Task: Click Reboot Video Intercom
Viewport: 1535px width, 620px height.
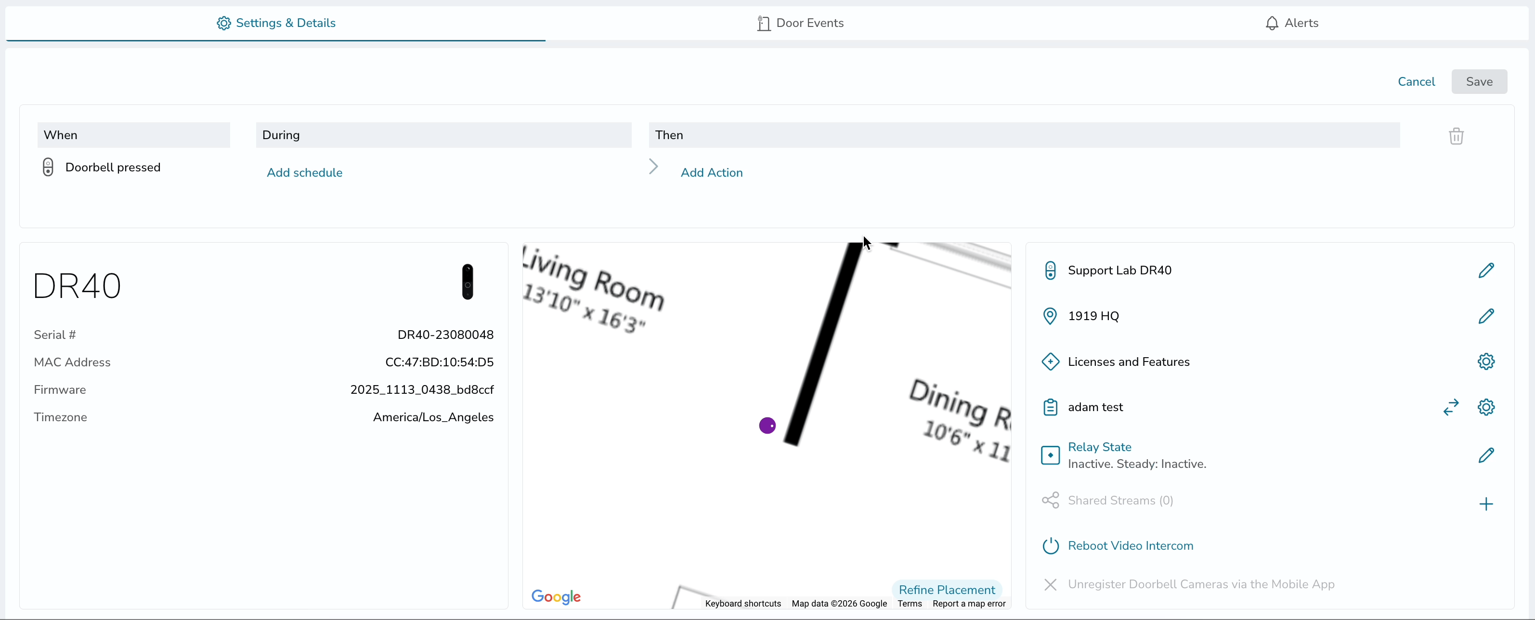Action: click(x=1130, y=545)
